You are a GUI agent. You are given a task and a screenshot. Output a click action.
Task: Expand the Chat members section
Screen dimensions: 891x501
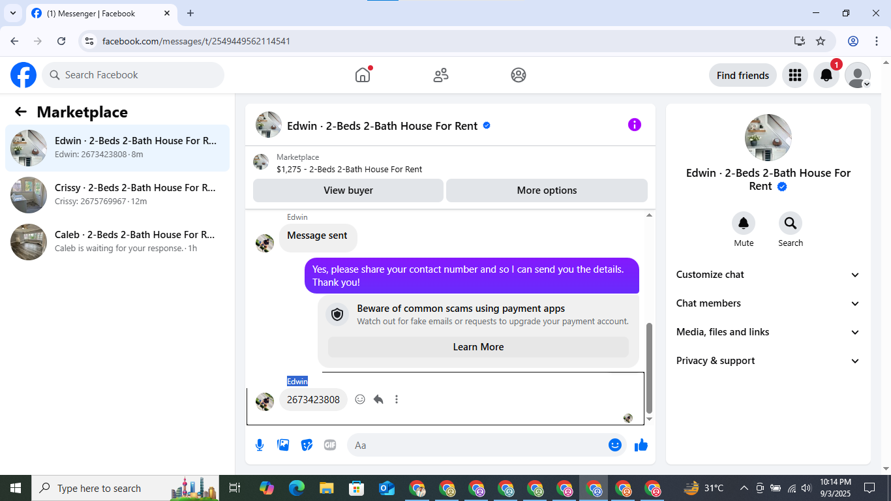(768, 303)
